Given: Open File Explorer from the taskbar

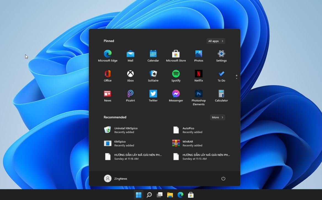Looking at the screenshot, I should pyautogui.click(x=170, y=195).
